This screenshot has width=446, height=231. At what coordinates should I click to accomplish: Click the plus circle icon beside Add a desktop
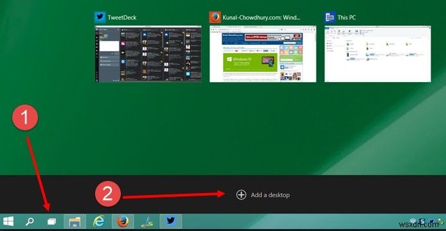tap(241, 195)
